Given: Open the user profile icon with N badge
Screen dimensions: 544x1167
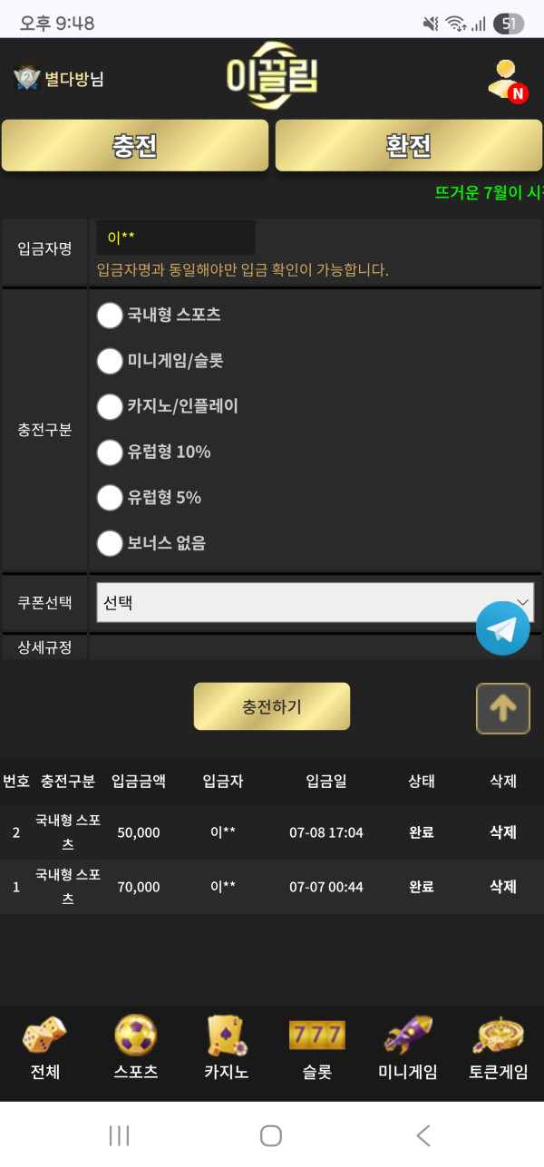Looking at the screenshot, I should (505, 80).
